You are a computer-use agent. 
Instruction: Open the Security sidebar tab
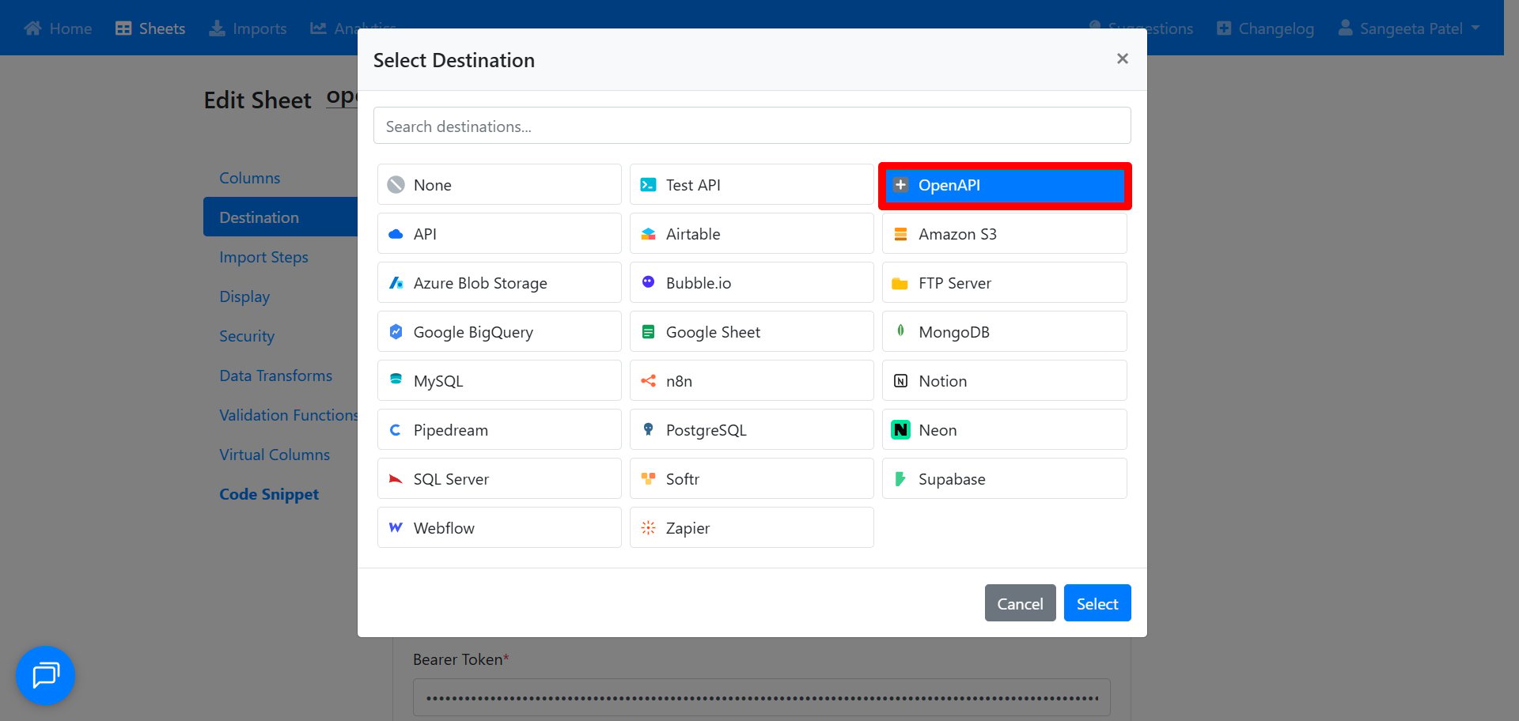tap(247, 335)
